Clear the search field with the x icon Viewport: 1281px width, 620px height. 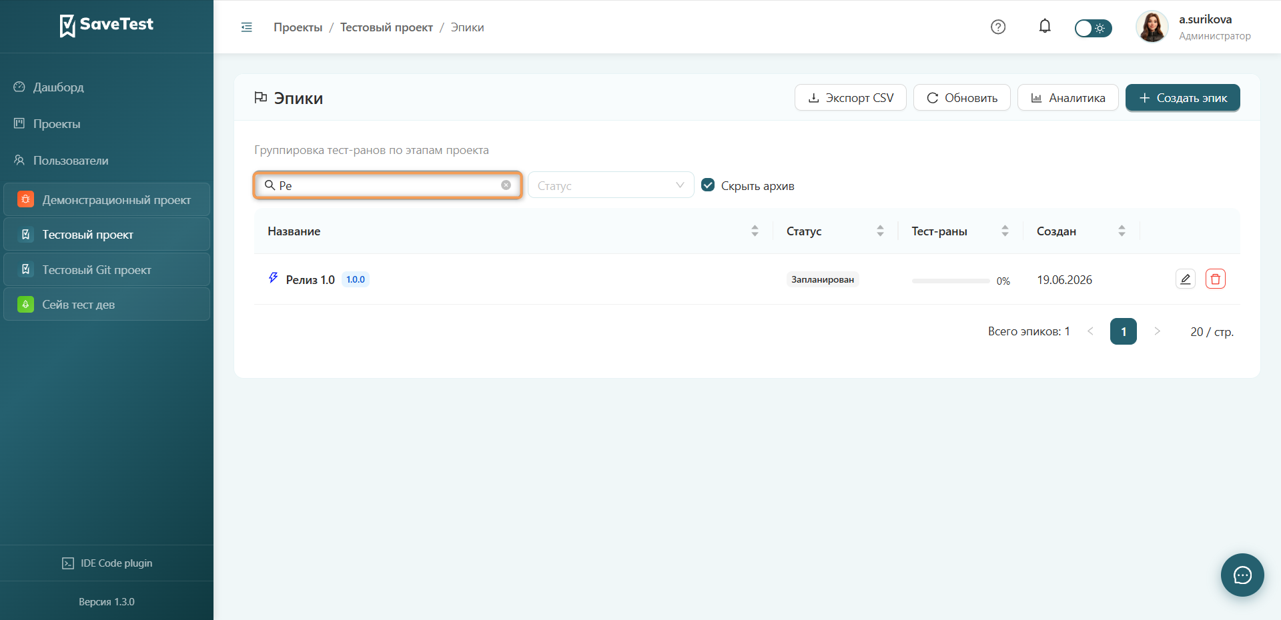[506, 185]
